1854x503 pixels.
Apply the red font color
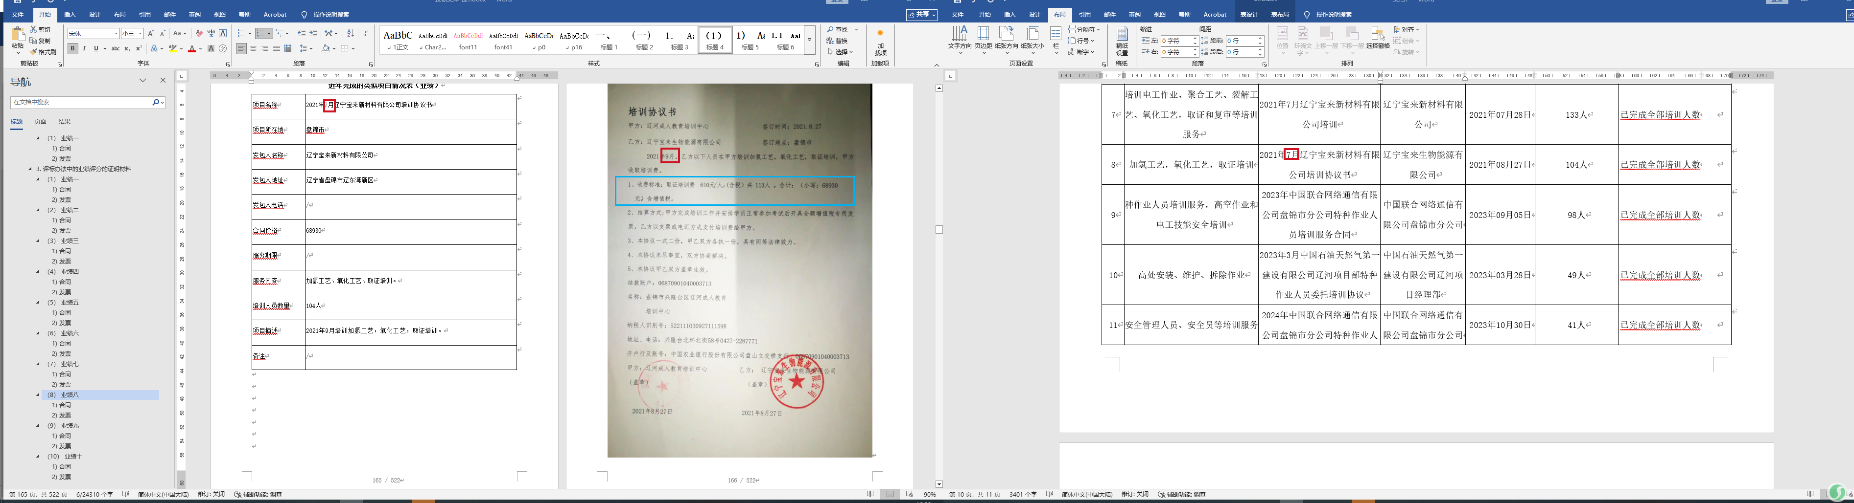(191, 49)
